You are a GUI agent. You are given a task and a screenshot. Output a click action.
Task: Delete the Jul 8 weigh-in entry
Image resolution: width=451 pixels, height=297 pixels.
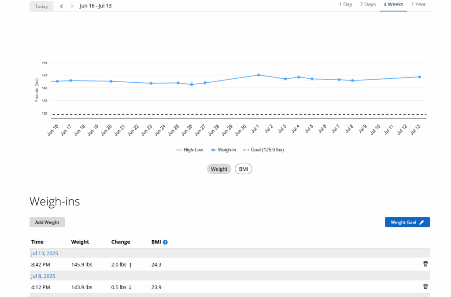(x=425, y=286)
